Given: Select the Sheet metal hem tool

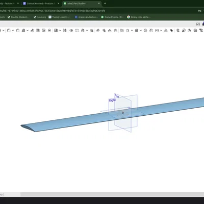Looking at the screenshot, I should pos(190,31).
